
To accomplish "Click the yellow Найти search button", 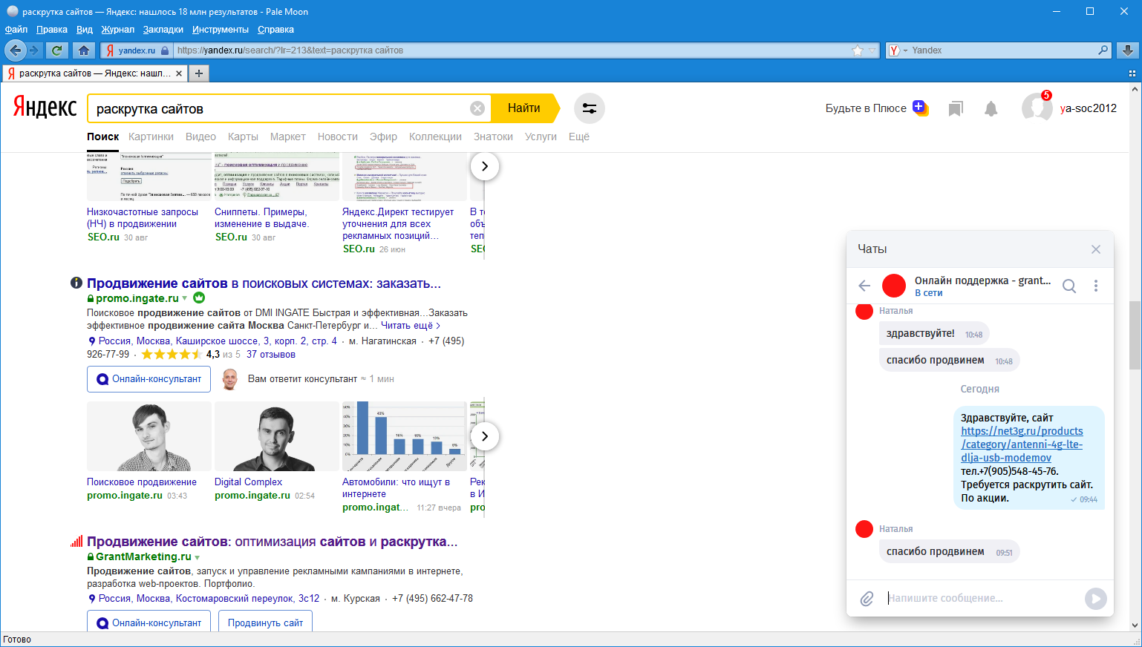I will click(523, 108).
